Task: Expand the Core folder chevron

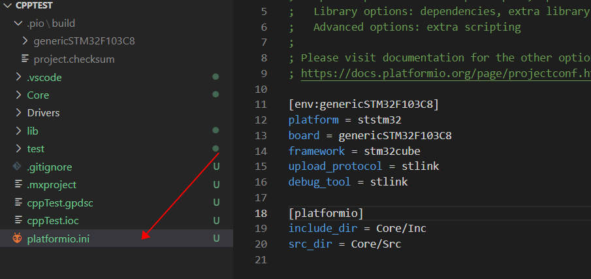Action: pos(18,95)
